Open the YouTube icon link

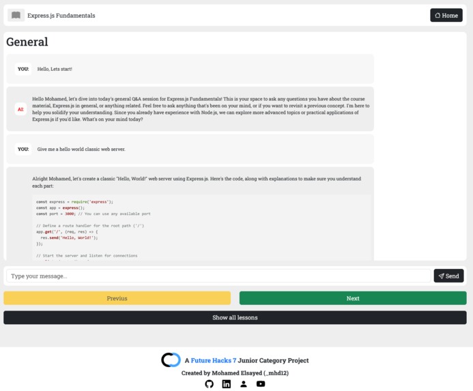[x=261, y=383]
